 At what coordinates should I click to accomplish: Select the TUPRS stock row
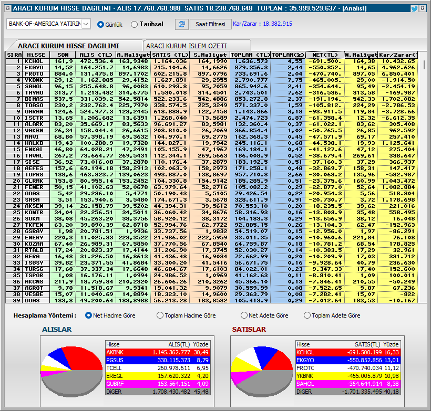click(x=212, y=175)
